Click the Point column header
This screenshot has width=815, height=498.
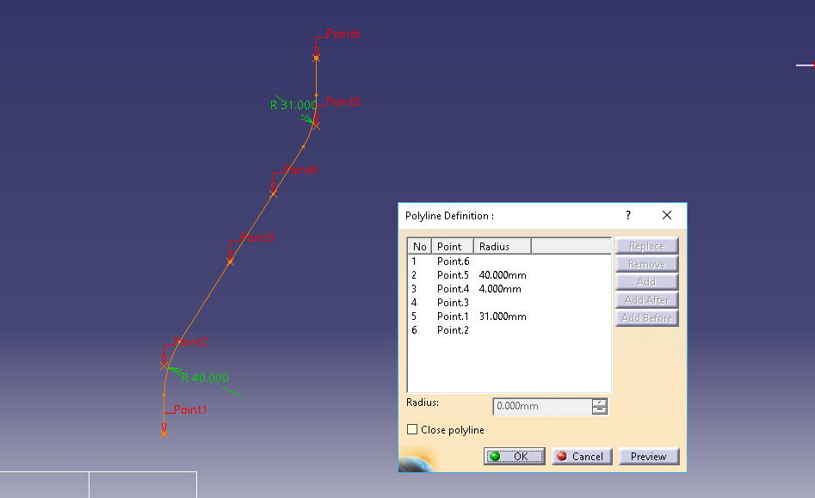coord(452,247)
